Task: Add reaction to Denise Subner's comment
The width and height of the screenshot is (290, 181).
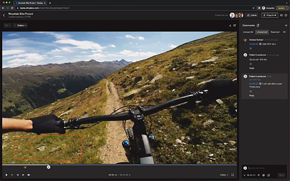Action: 251,48
